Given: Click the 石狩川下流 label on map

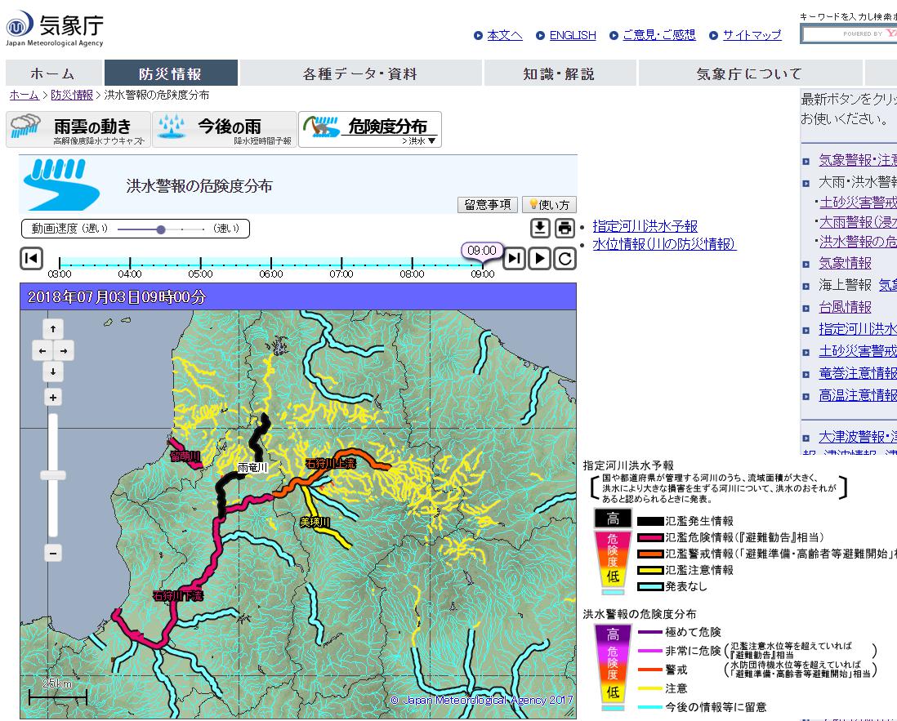Looking at the screenshot, I should (x=178, y=596).
